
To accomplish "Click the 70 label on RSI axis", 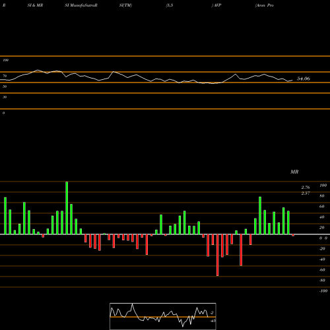I will [x=5, y=76].
